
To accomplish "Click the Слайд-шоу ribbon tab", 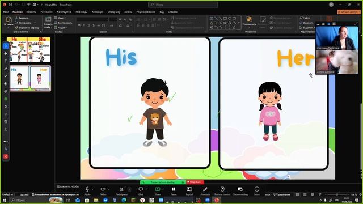I will click(x=114, y=12).
